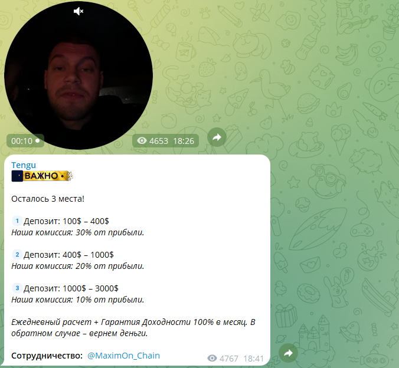Click the 18:41 timestamp on post
Image resolution: width=399 pixels, height=368 pixels.
click(253, 359)
